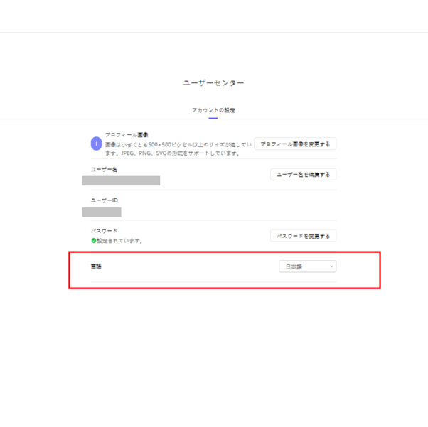
Task: Click the 設定されています status text
Action: (x=119, y=241)
